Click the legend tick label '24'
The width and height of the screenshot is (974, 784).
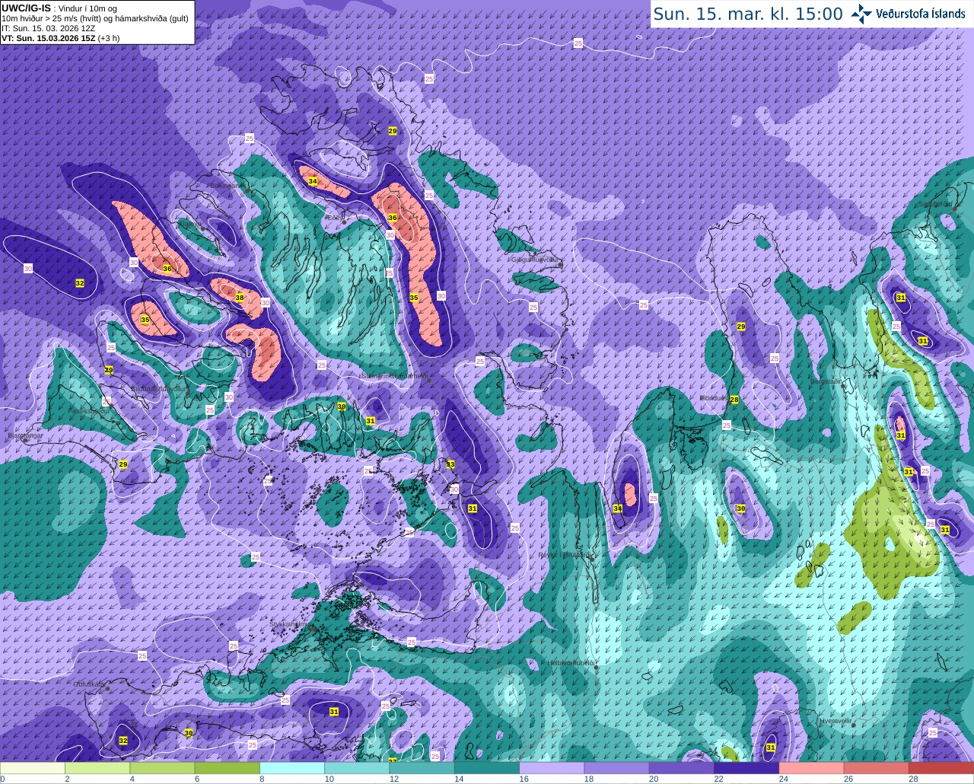tap(783, 779)
